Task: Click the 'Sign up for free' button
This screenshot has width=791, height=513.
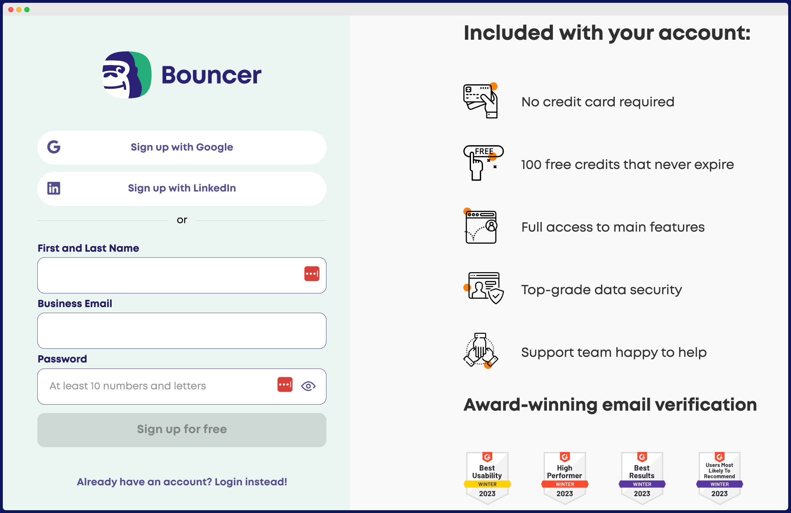Action: 181,429
